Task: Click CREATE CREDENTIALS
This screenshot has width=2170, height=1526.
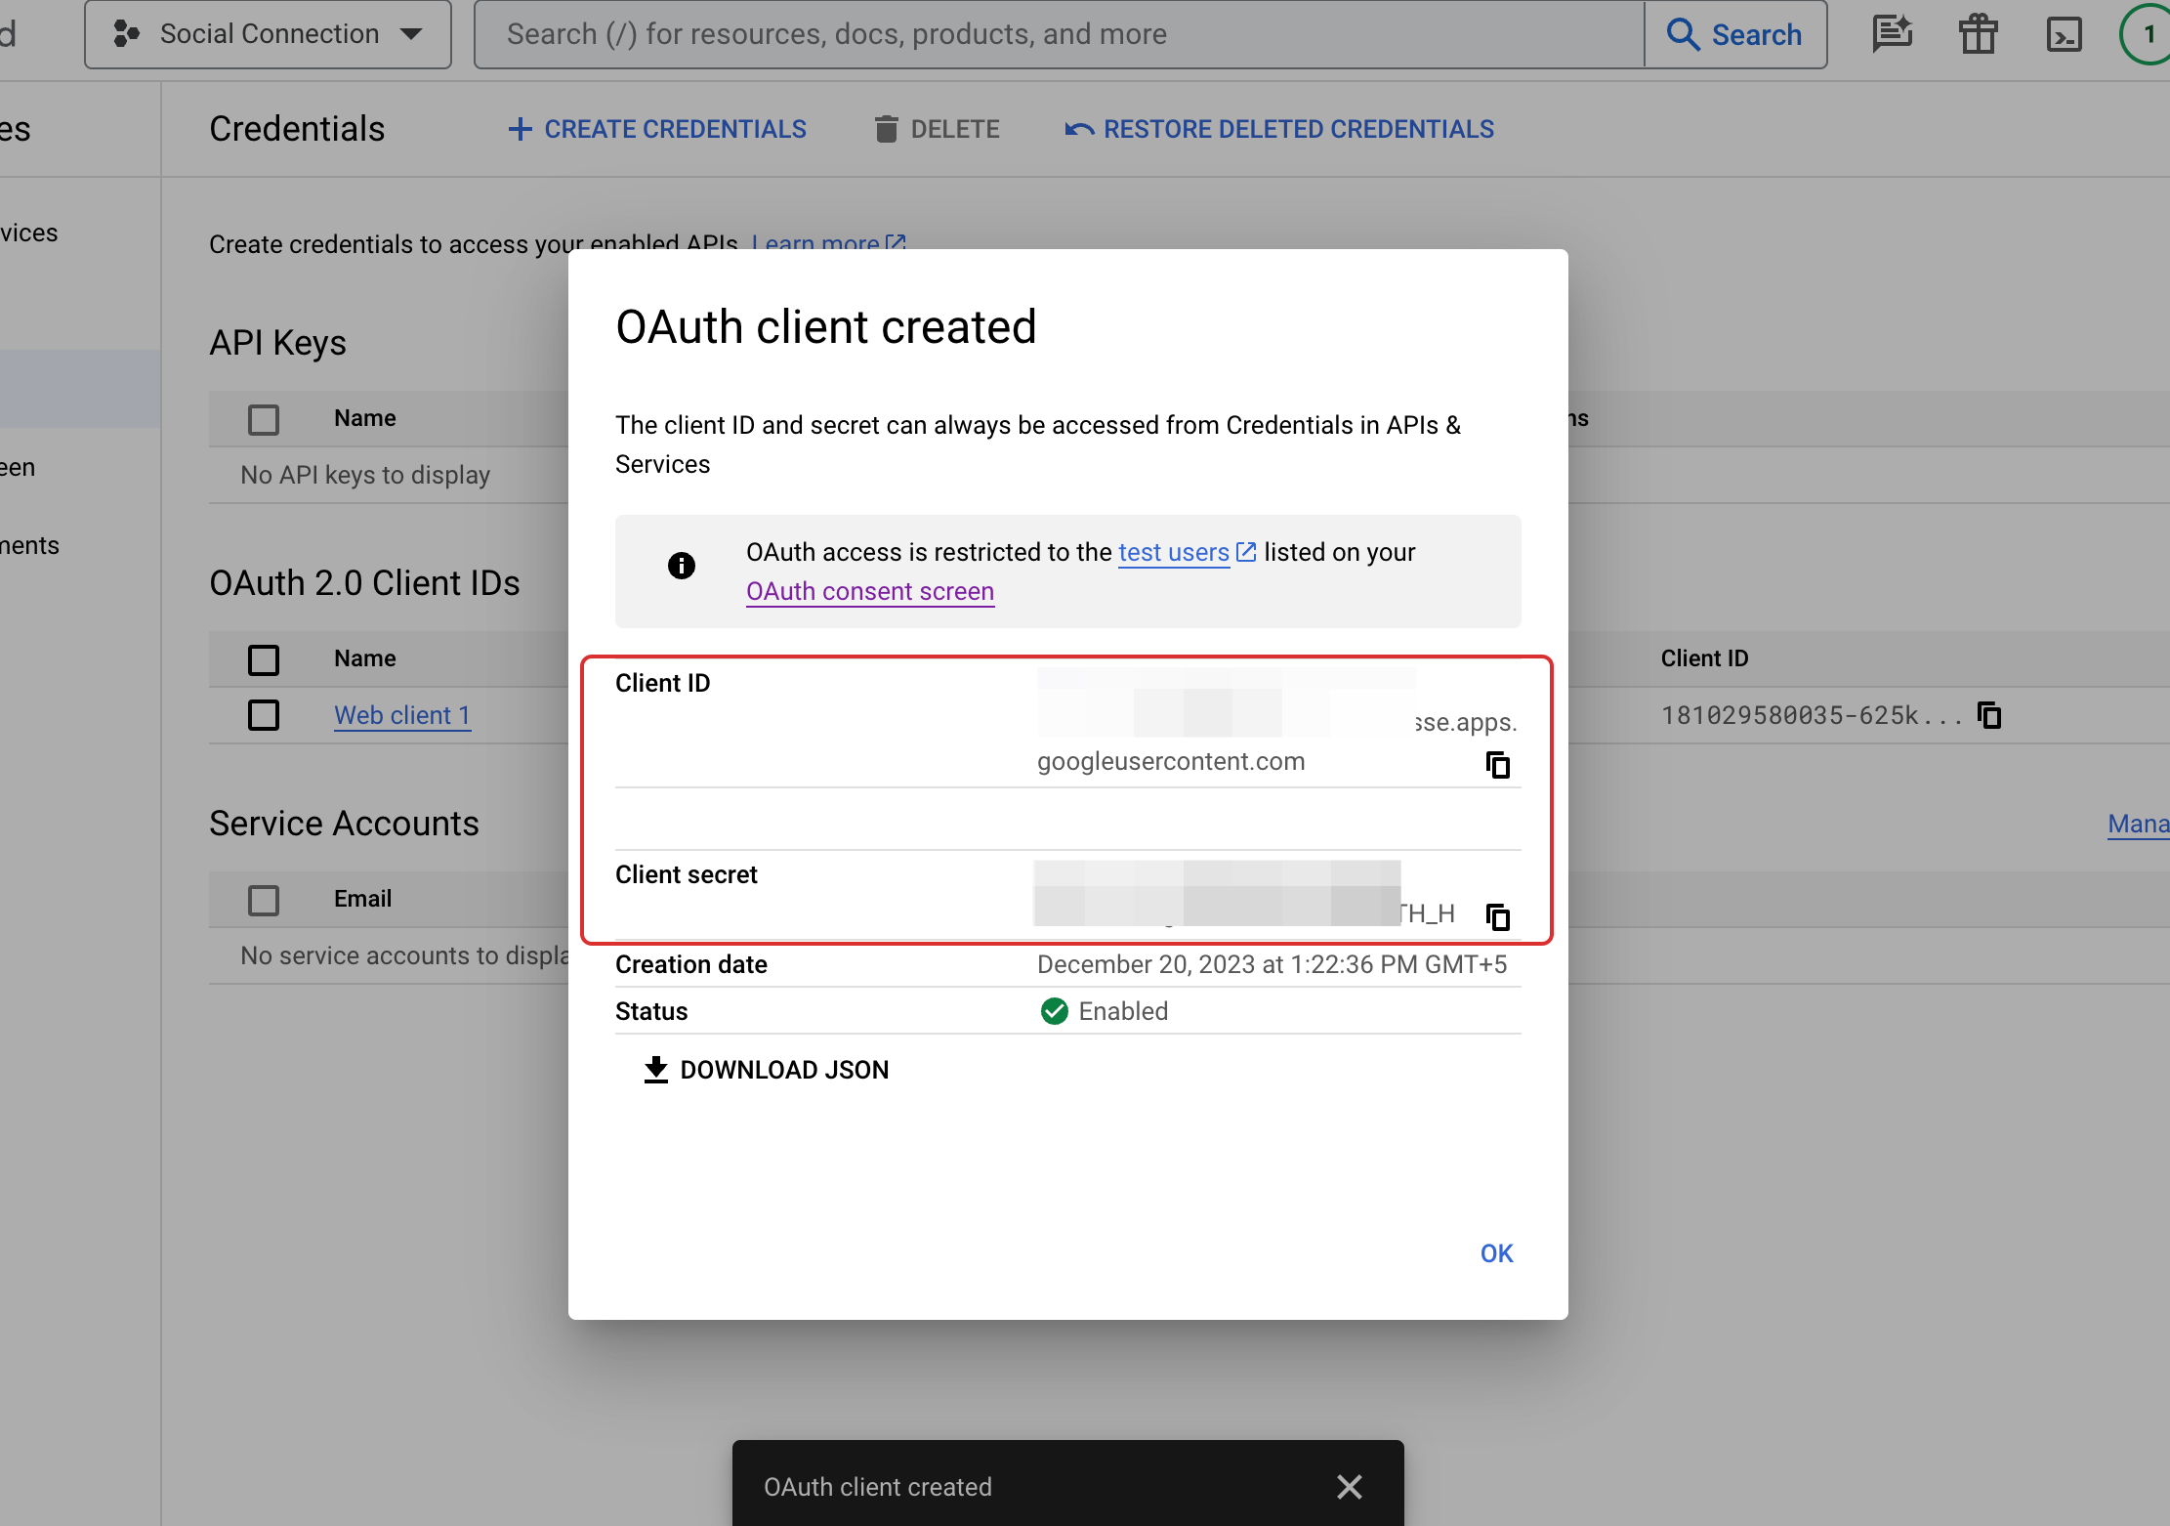Action: coord(657,129)
